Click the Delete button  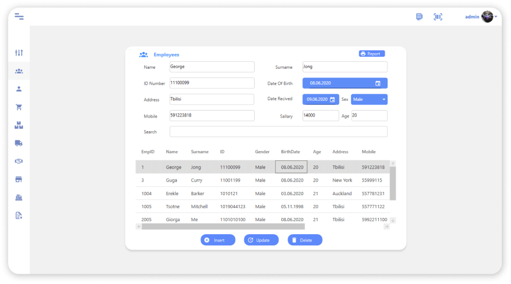[x=305, y=240]
